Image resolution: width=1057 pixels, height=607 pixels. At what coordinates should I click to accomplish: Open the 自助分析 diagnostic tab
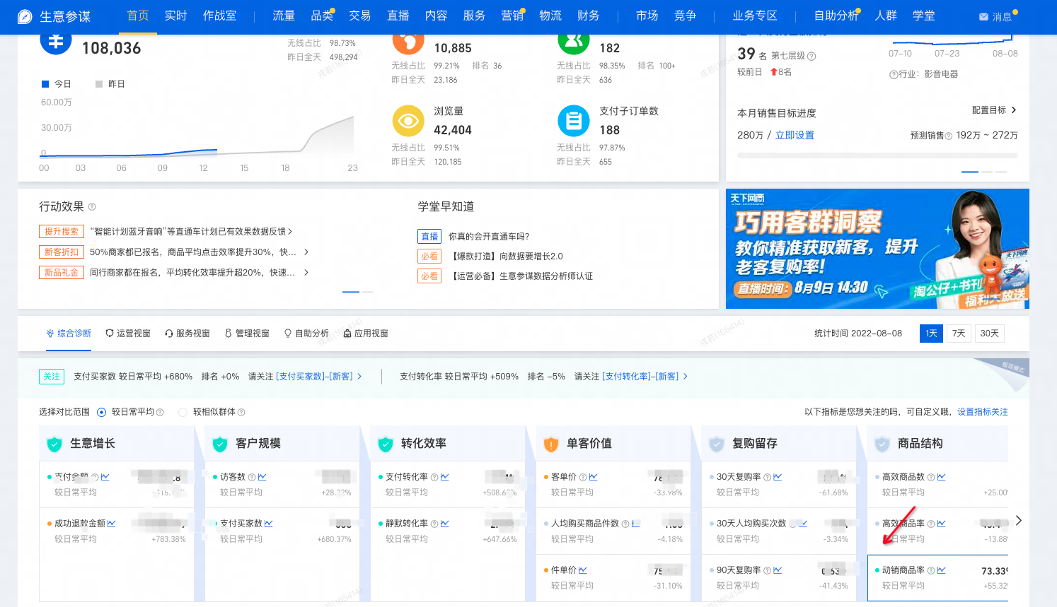click(306, 334)
